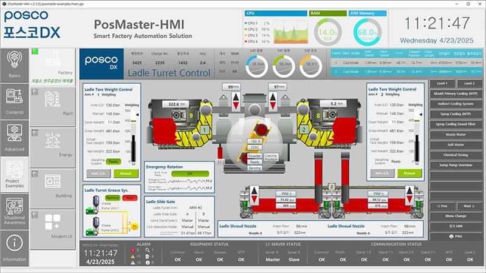Image resolution: width=486 pixels, height=273 pixels.
Task: Open the Modern UI example tile
Action: 52,230
